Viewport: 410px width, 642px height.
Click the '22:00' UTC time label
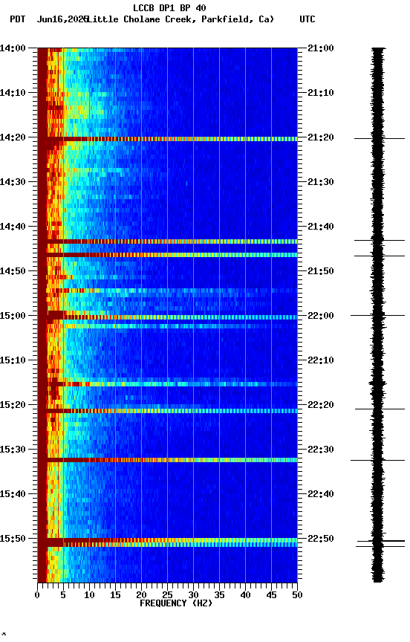click(321, 316)
